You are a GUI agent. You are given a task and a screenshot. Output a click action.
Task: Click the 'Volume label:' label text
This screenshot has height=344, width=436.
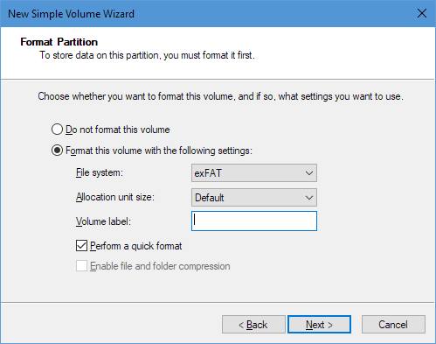click(103, 221)
